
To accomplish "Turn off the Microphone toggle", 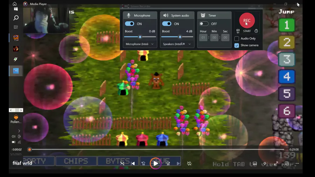I will click(129, 24).
